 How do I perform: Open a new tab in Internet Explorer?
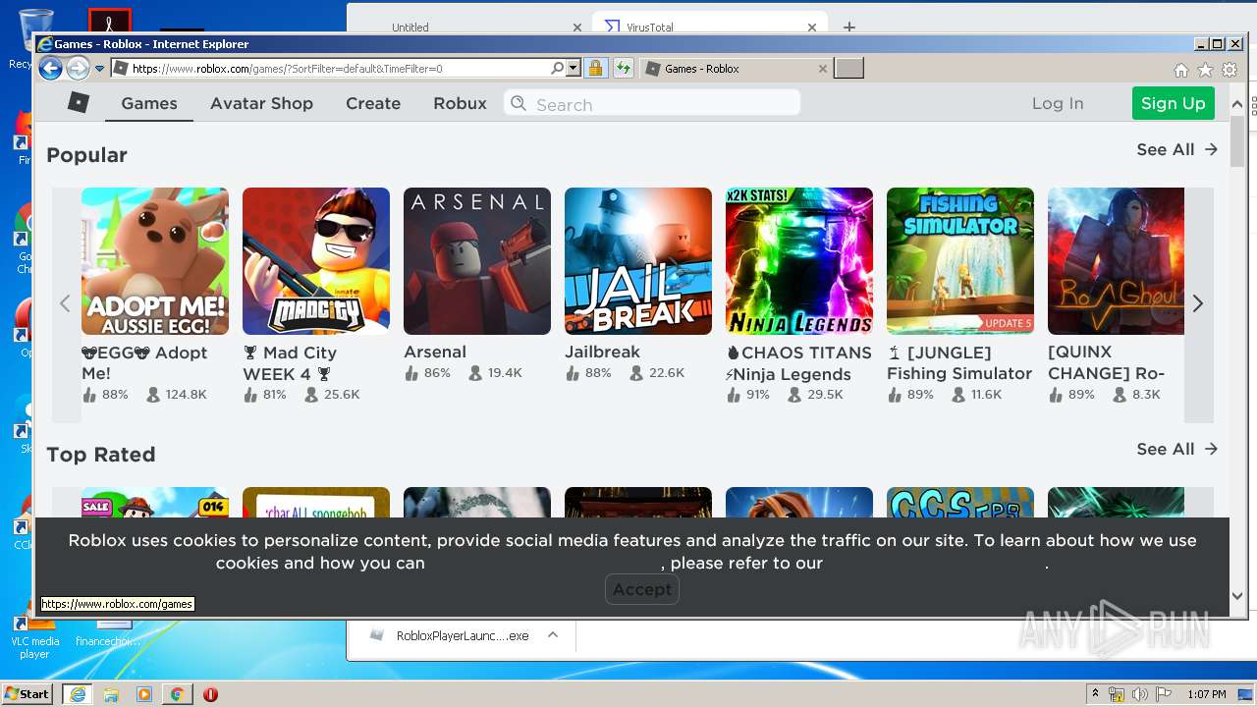(x=848, y=68)
